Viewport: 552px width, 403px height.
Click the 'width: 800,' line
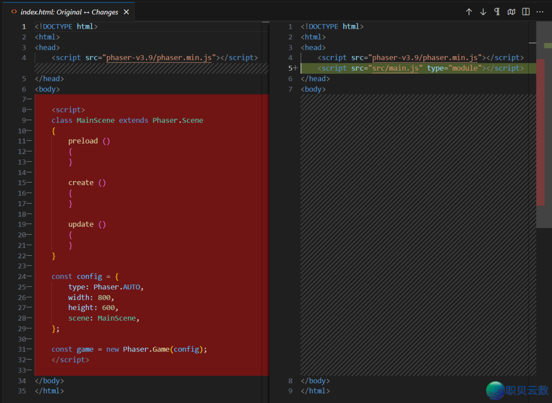pyautogui.click(x=91, y=298)
